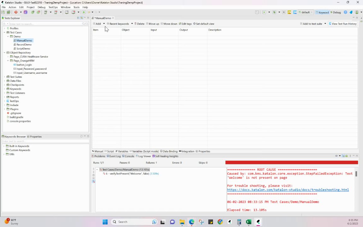This screenshot has height=227, width=363.
Task: Collapse the Test Cases tree node
Action: pos(4,32)
